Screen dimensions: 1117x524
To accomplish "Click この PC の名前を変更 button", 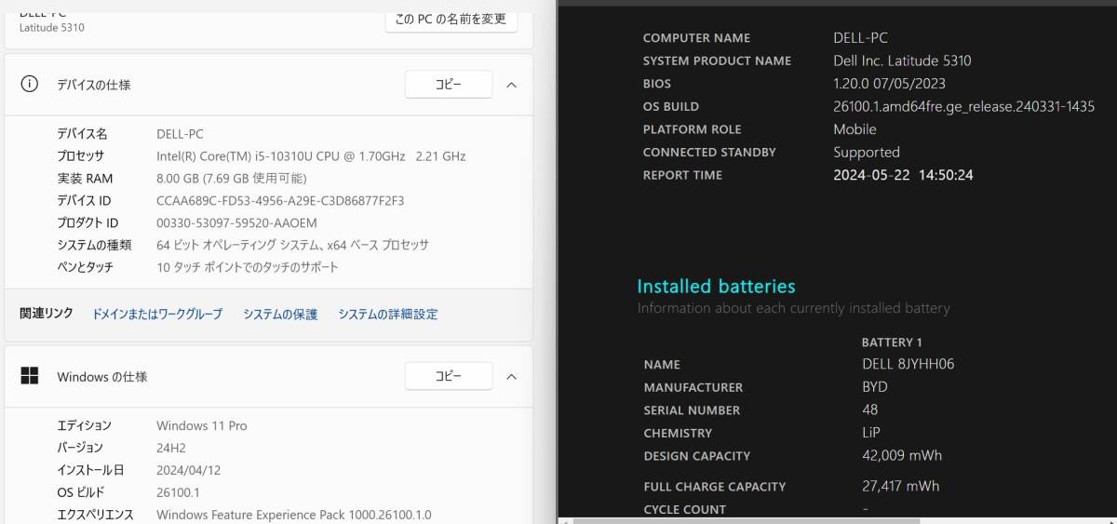I will [451, 19].
